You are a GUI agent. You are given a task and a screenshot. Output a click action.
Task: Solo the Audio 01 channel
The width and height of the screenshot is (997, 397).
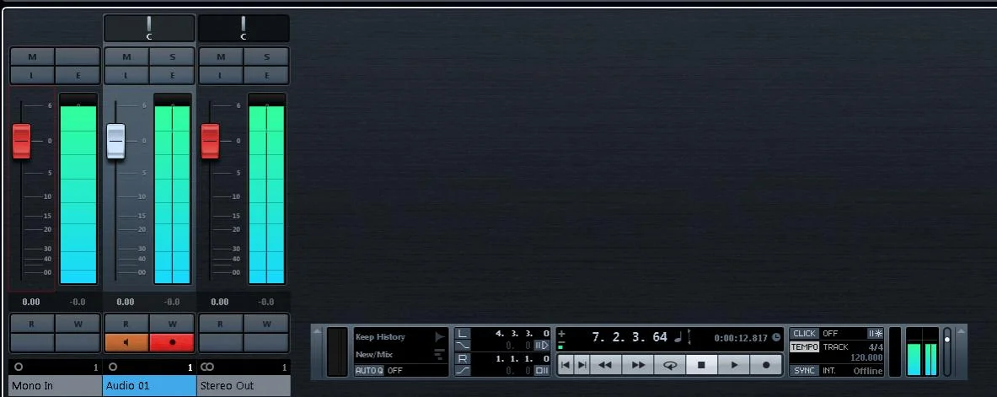pos(172,56)
